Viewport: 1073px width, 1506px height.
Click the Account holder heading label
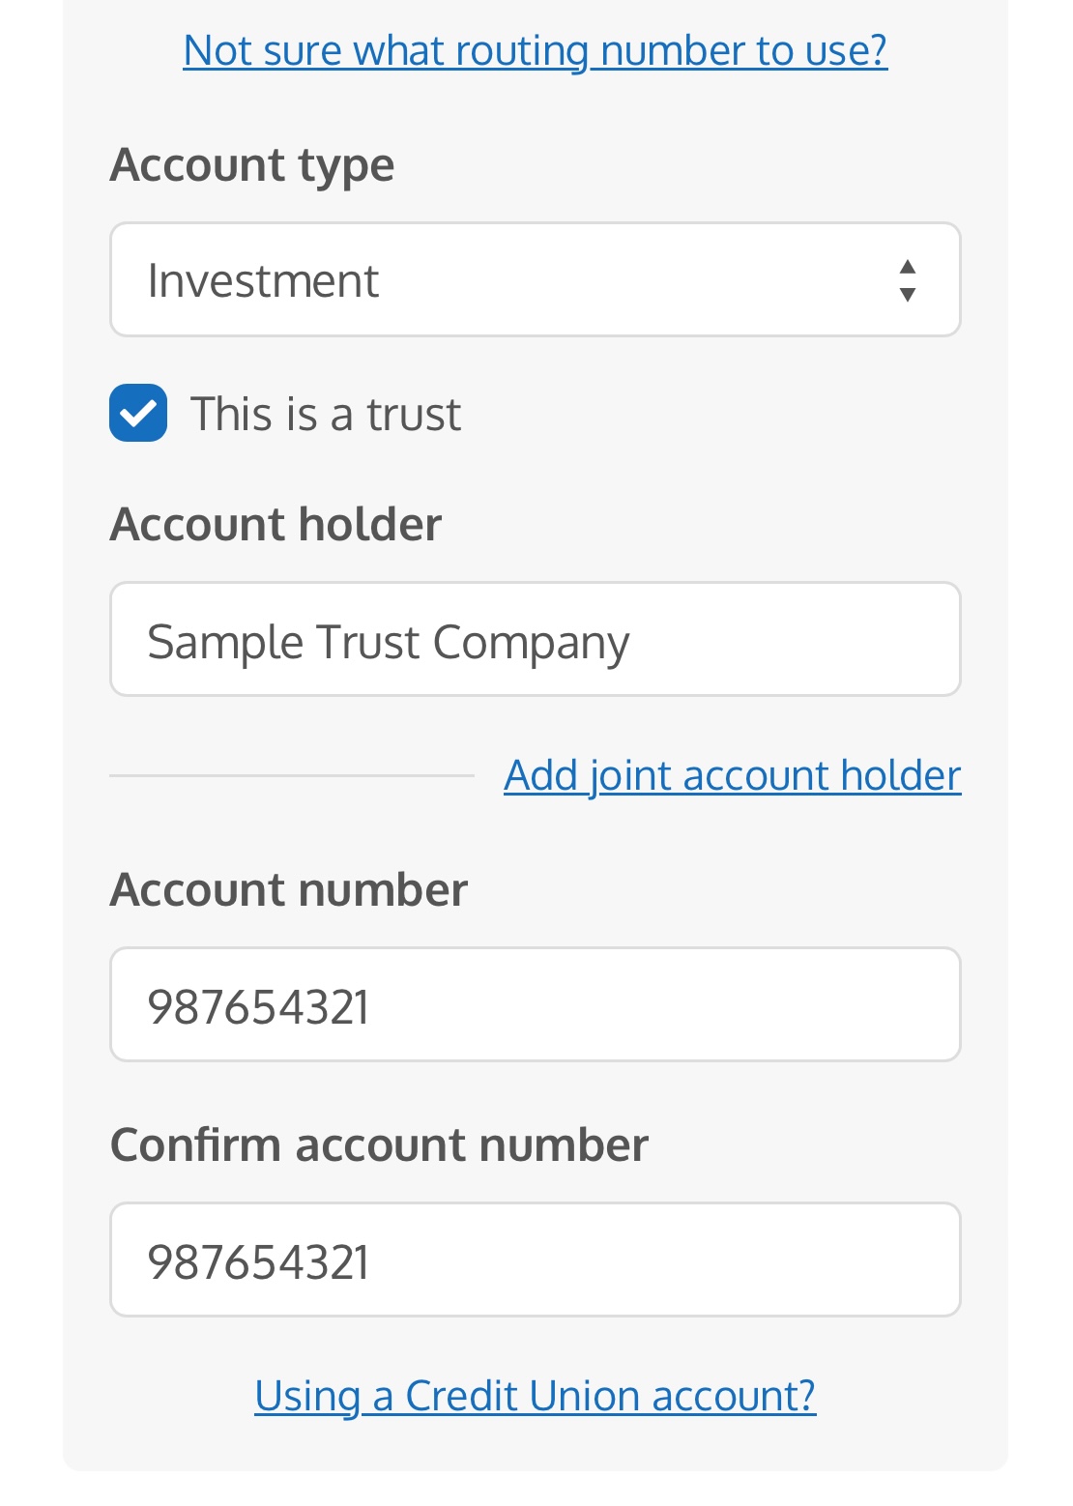[x=275, y=524]
